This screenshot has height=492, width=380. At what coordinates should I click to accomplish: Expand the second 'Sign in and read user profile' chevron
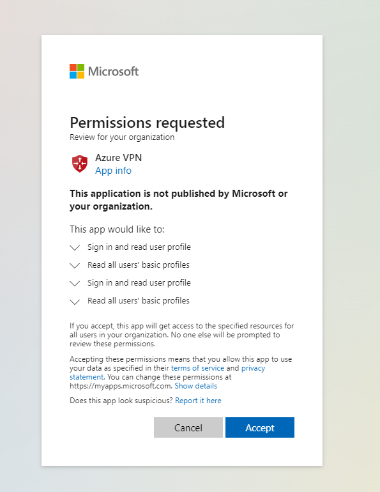point(75,284)
